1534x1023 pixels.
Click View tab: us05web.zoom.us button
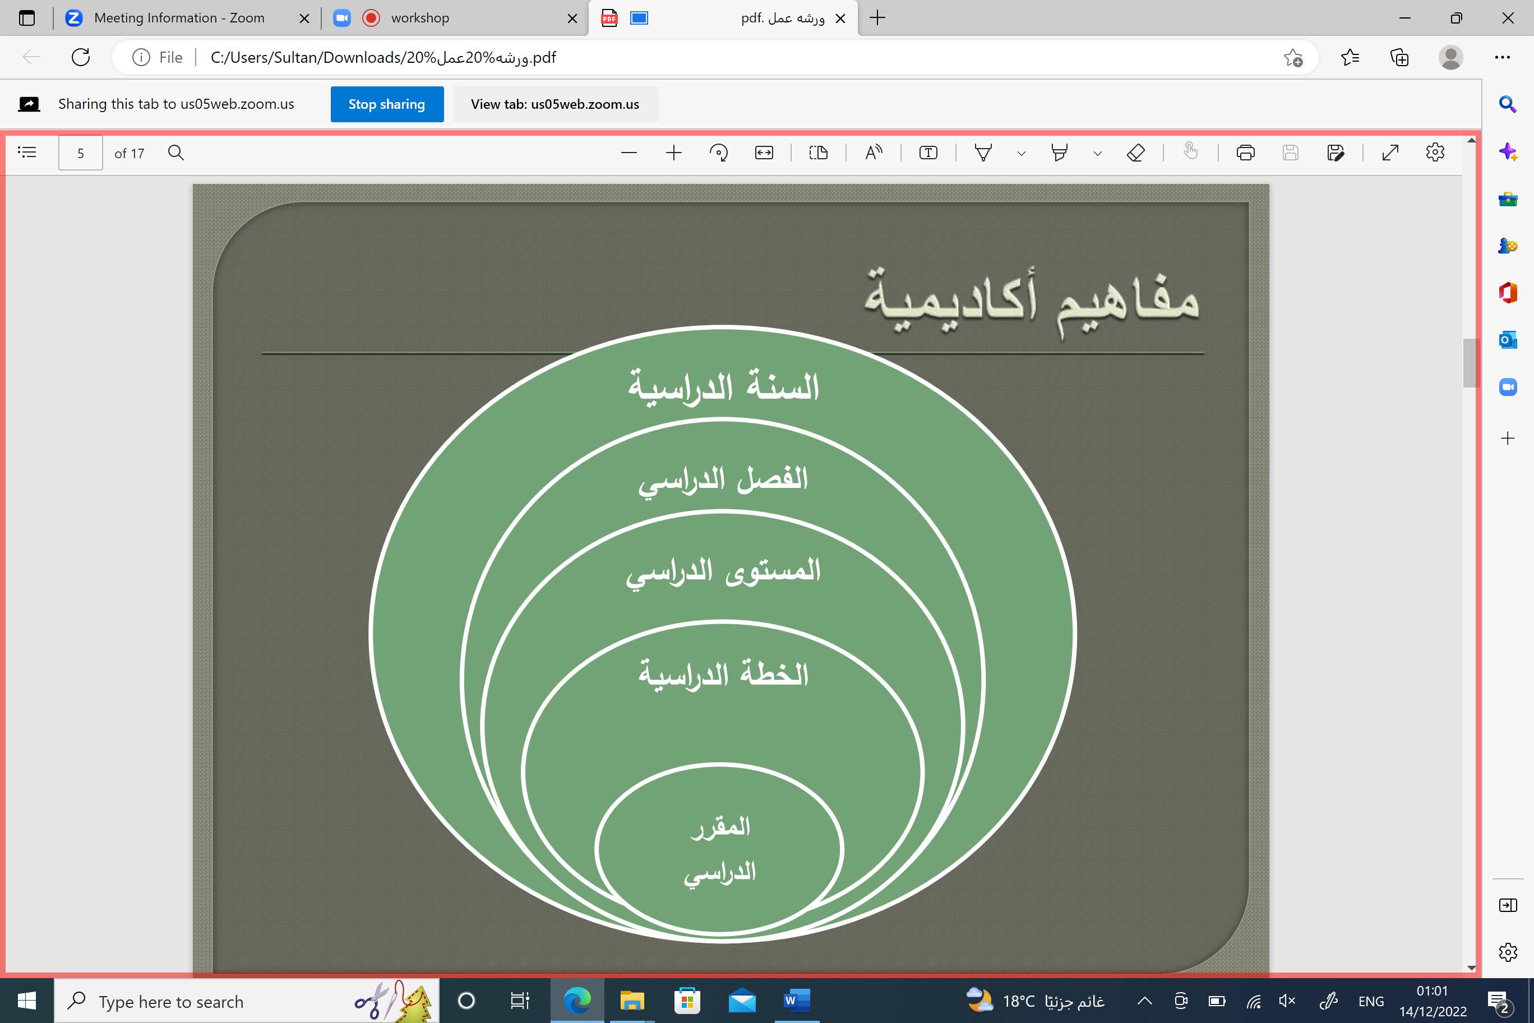click(x=555, y=104)
